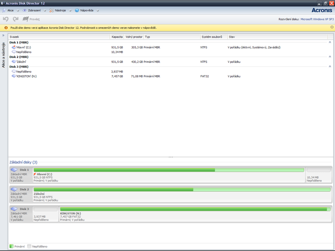This screenshot has height=251, width=335.
Task: Click 305,3 GB free space cell
Action: coord(137,47)
